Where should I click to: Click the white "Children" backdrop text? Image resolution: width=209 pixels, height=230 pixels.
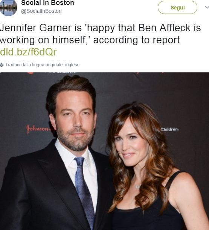[170, 129]
